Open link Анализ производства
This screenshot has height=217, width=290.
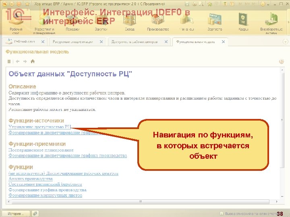31,178
